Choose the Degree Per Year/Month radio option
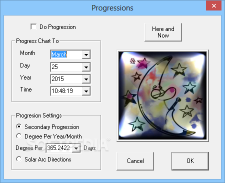The width and height of the screenshot is (225, 183). pyautogui.click(x=19, y=136)
